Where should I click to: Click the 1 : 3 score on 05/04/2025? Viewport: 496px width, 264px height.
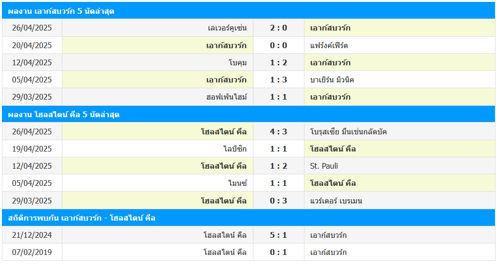click(278, 80)
